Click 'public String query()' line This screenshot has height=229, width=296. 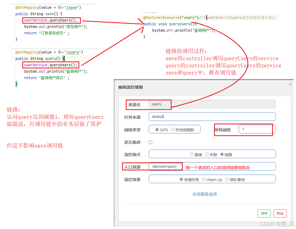pos(40,59)
